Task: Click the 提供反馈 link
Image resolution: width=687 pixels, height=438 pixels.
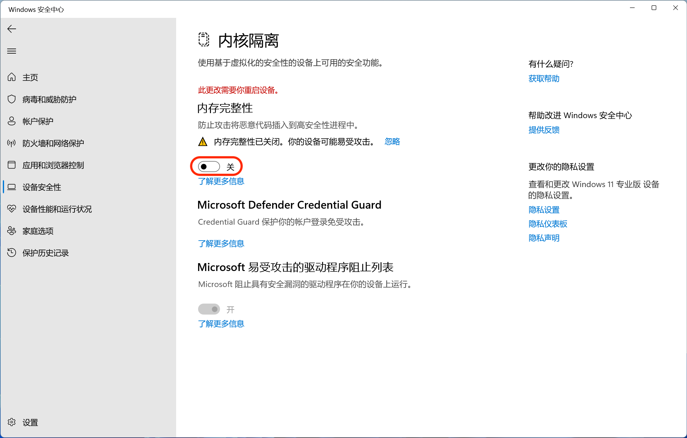Action: tap(544, 130)
